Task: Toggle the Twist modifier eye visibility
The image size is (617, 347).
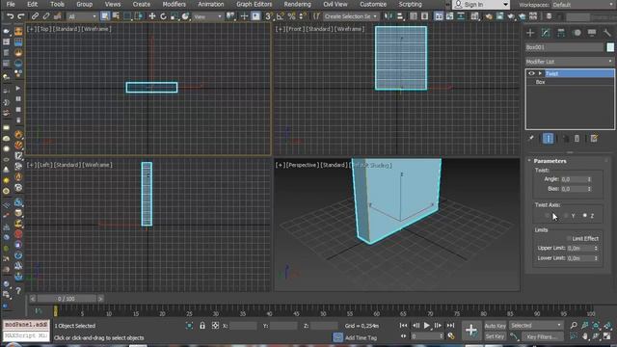Action: [531, 73]
